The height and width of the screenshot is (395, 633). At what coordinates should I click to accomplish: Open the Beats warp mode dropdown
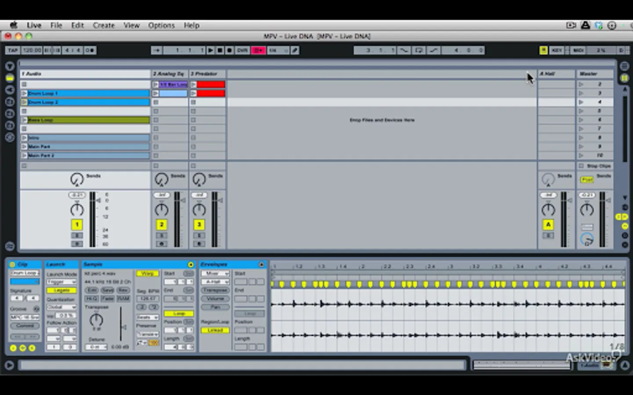pyautogui.click(x=147, y=317)
